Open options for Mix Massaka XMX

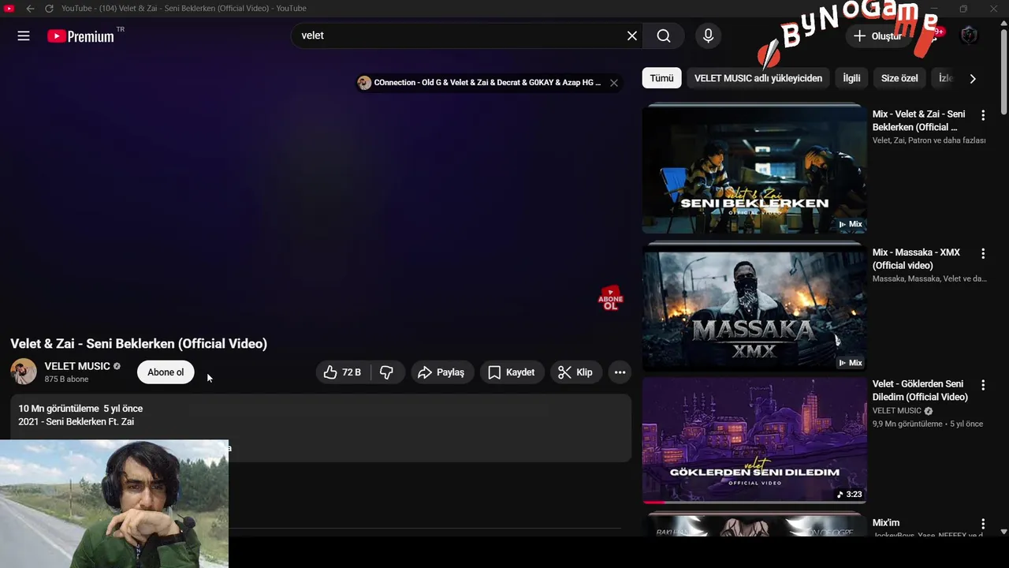pyautogui.click(x=983, y=253)
